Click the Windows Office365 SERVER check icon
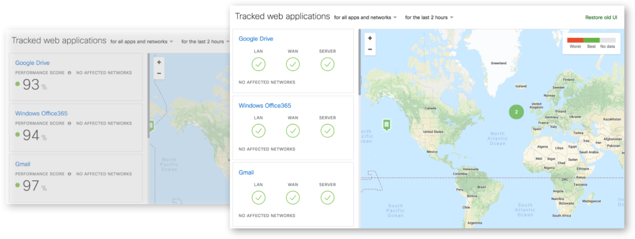The width and height of the screenshot is (635, 239). click(327, 131)
